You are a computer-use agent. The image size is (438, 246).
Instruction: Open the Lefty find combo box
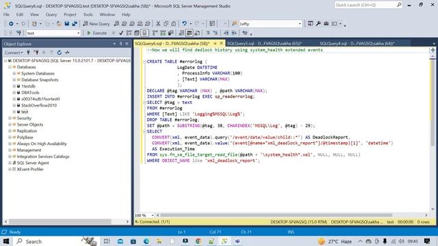[270, 24]
